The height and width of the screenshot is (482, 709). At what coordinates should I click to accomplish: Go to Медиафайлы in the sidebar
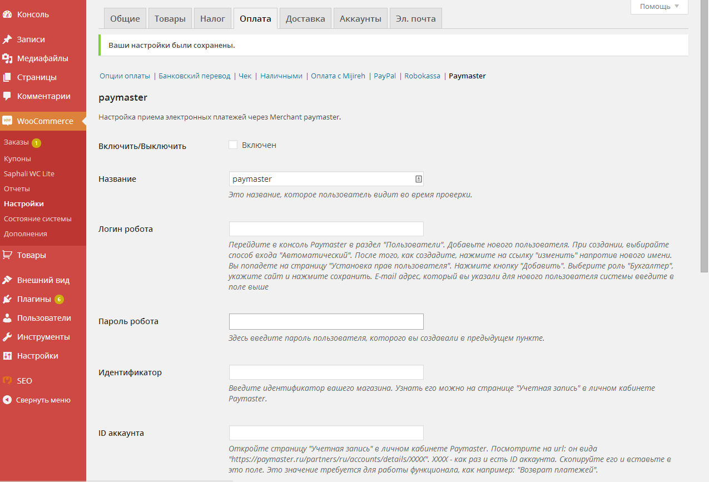point(43,58)
